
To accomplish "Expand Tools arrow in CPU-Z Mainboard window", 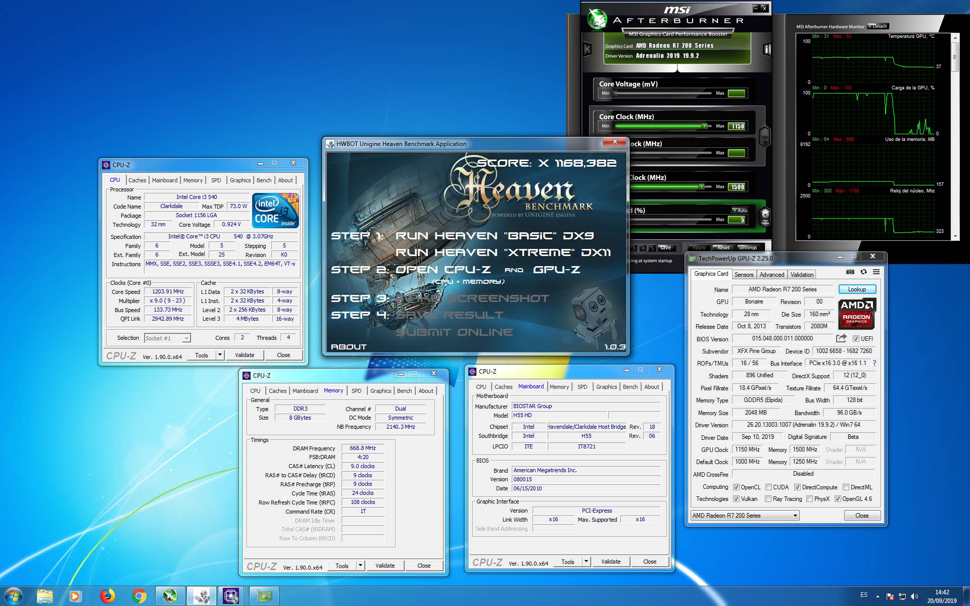I will (586, 562).
